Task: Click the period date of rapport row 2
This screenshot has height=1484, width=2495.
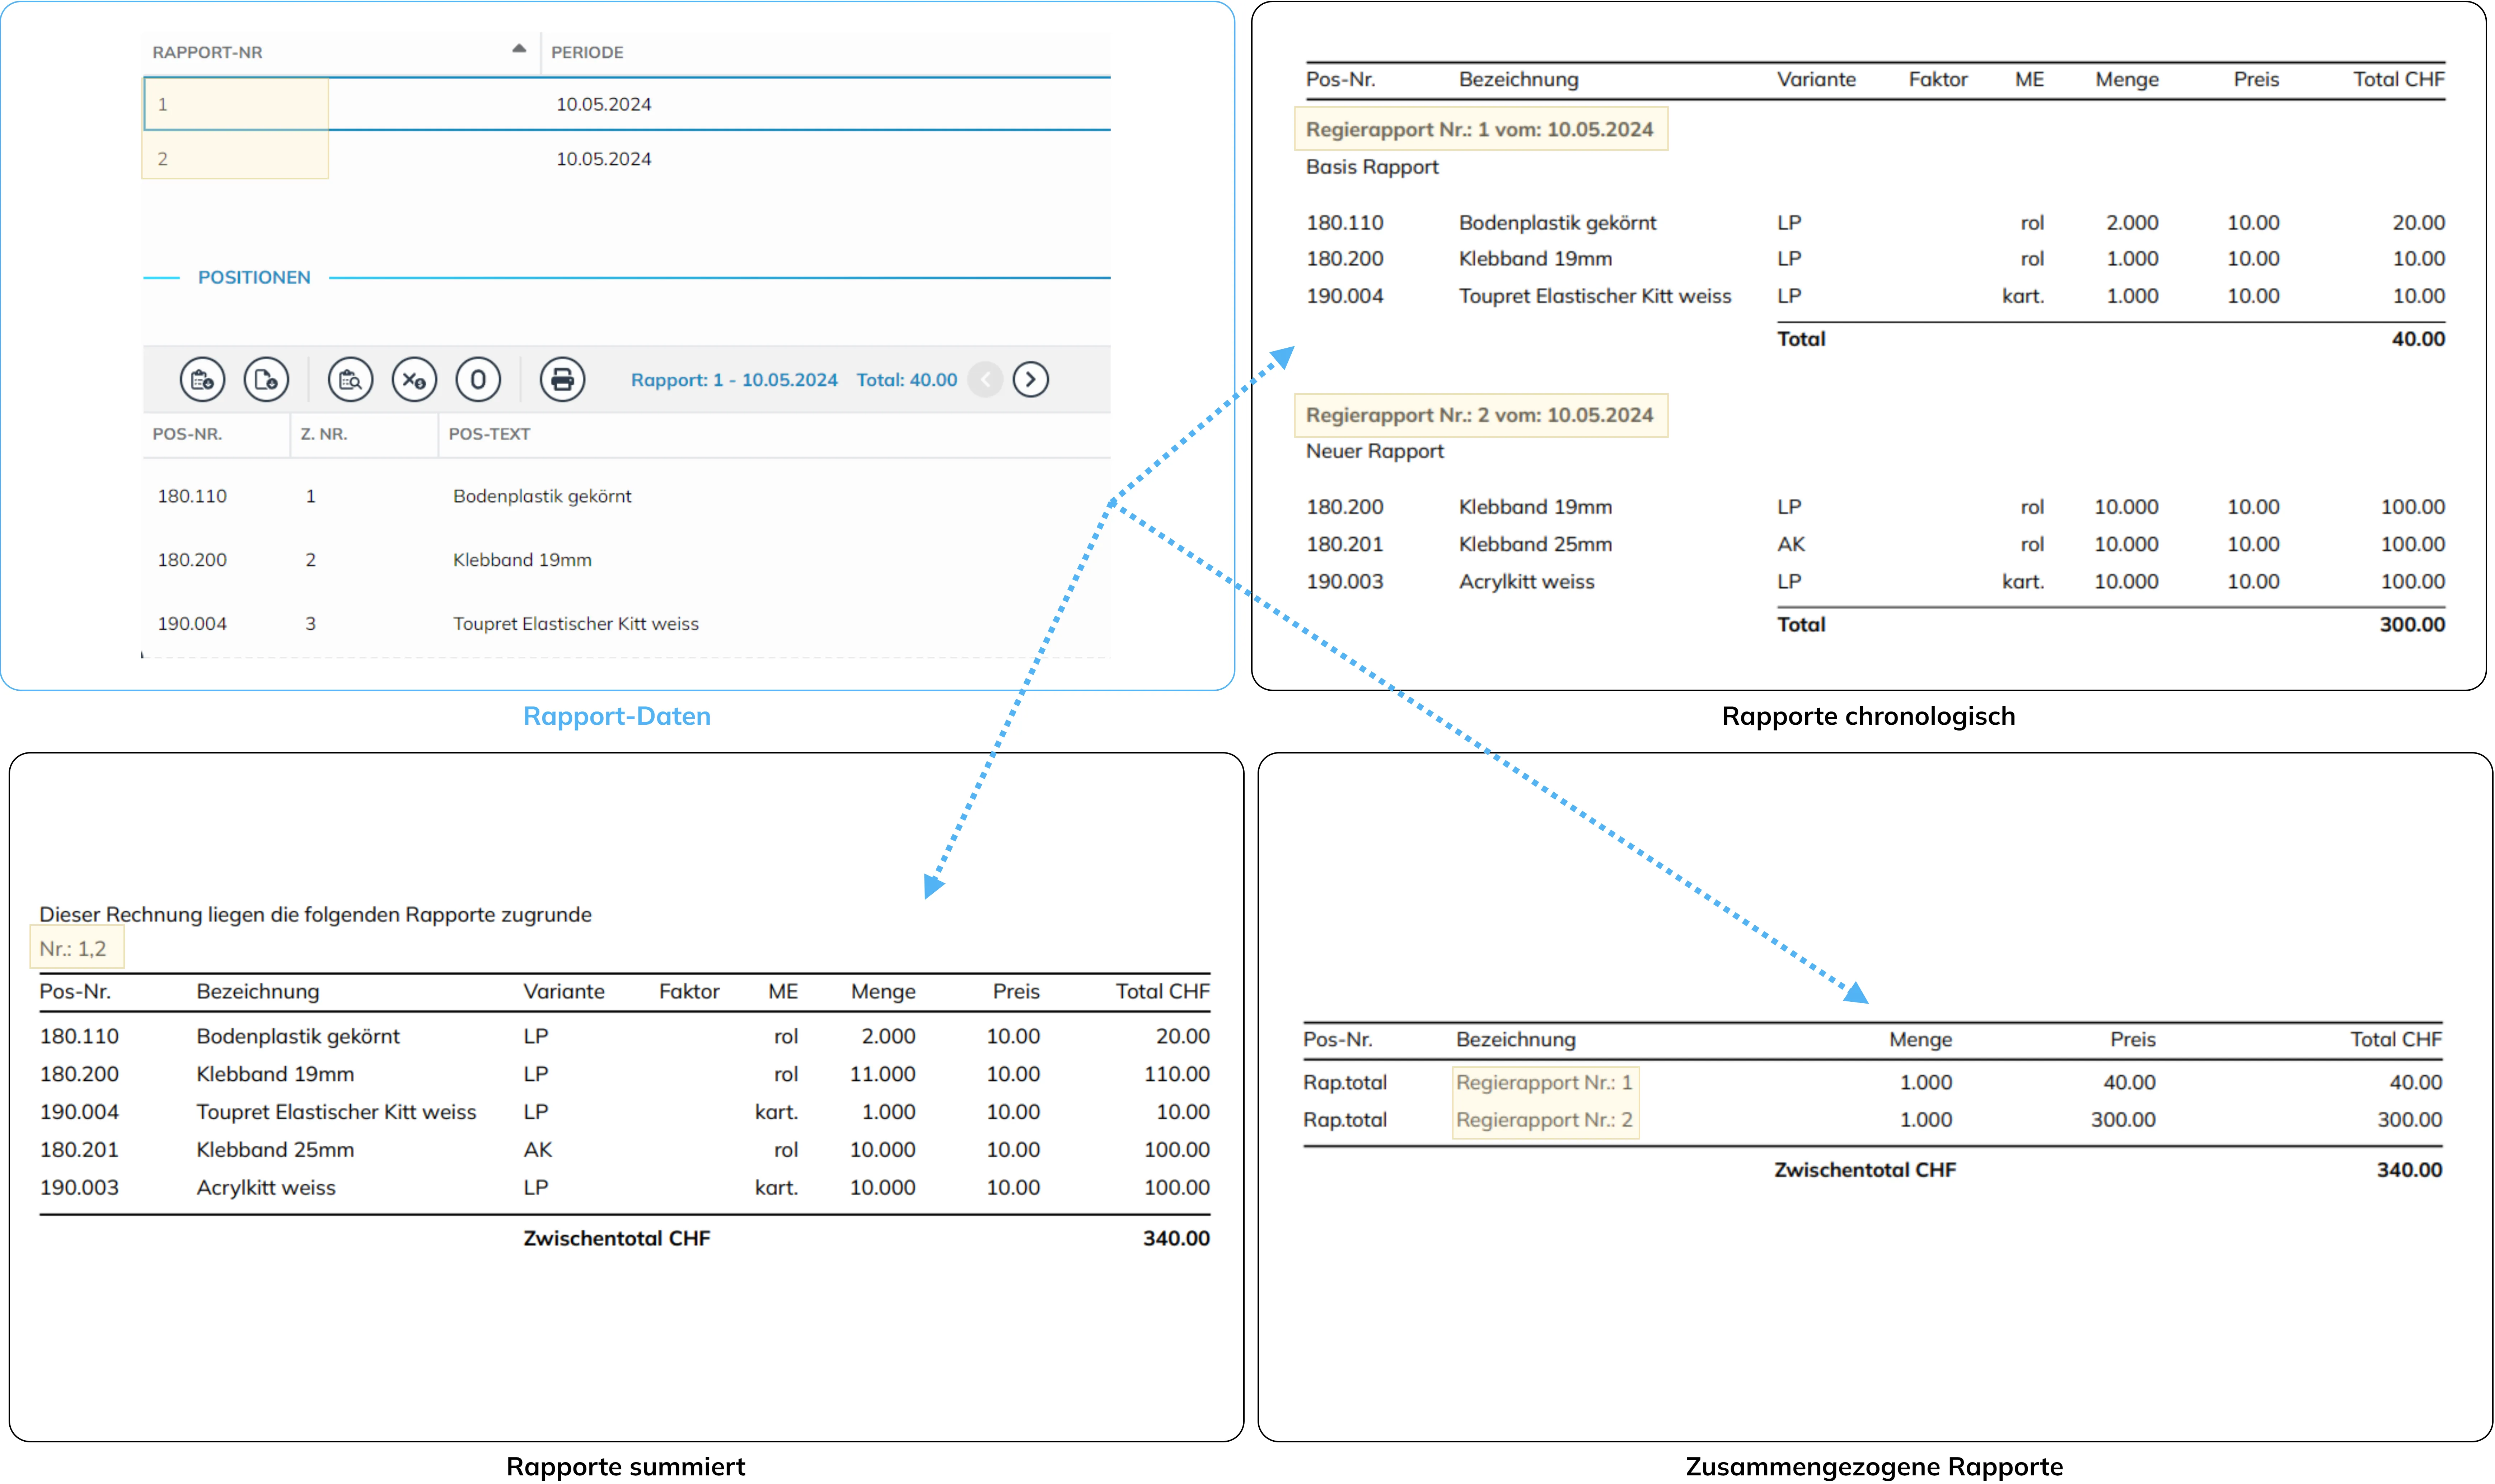Action: pyautogui.click(x=604, y=159)
